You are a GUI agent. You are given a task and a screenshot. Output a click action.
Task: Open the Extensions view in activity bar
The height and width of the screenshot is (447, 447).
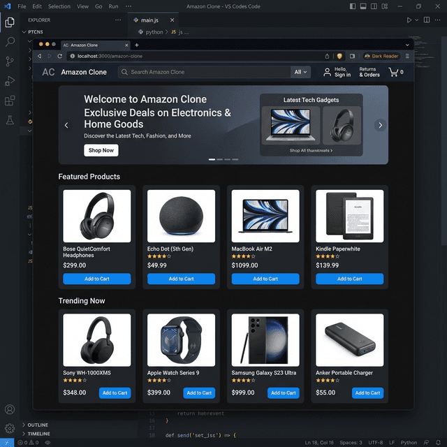tap(10, 101)
